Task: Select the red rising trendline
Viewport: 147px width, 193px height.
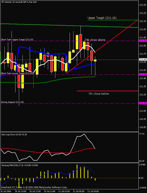Action: [x=102, y=47]
